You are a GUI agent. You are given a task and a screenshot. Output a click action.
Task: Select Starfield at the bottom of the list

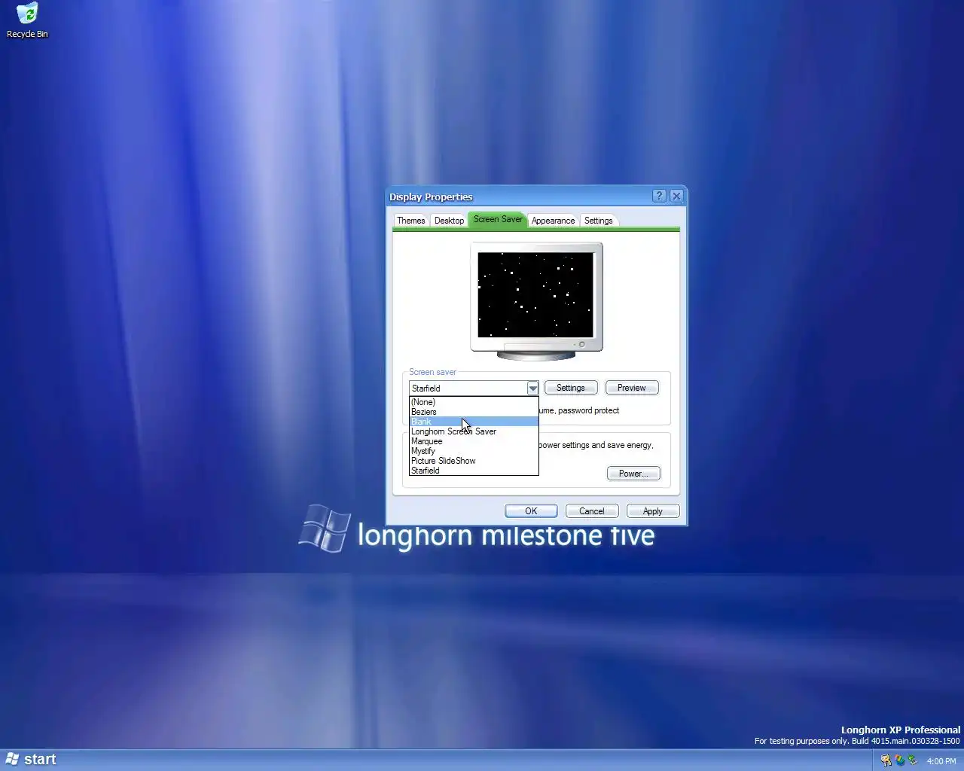tap(474, 471)
